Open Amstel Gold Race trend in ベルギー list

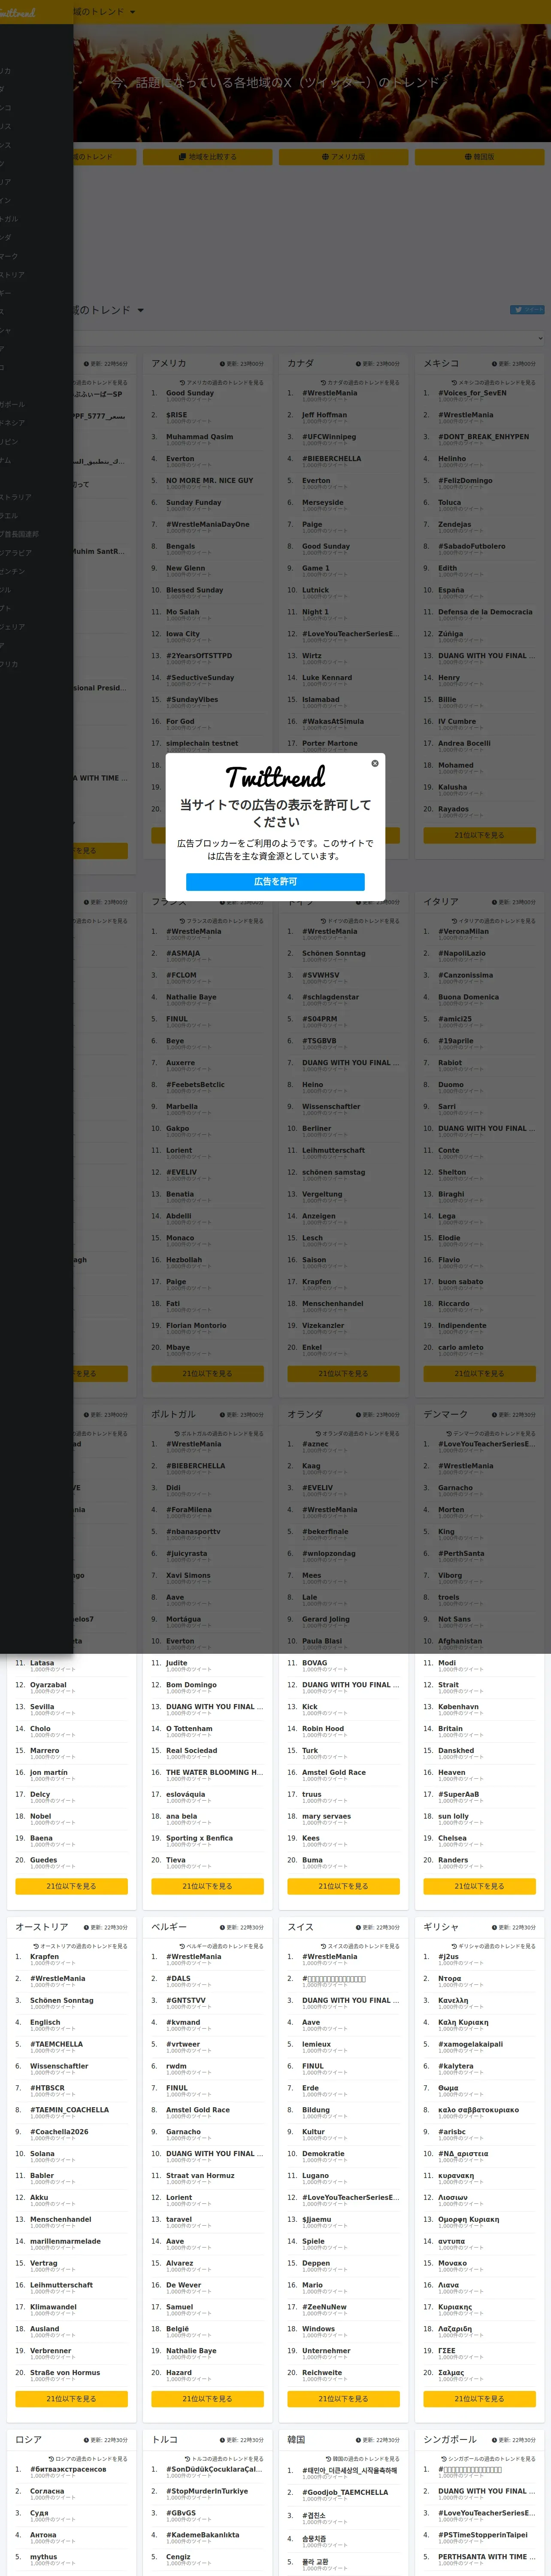197,2109
